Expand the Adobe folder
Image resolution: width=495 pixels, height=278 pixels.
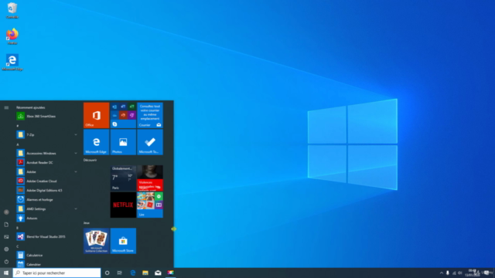[46, 171]
